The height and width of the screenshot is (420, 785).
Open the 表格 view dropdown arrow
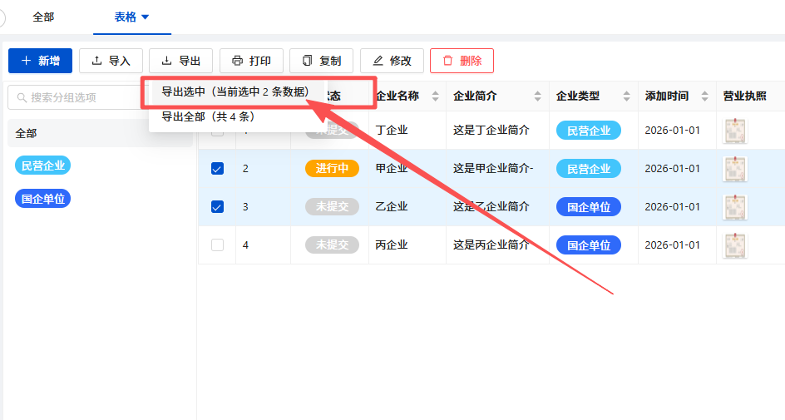[146, 17]
